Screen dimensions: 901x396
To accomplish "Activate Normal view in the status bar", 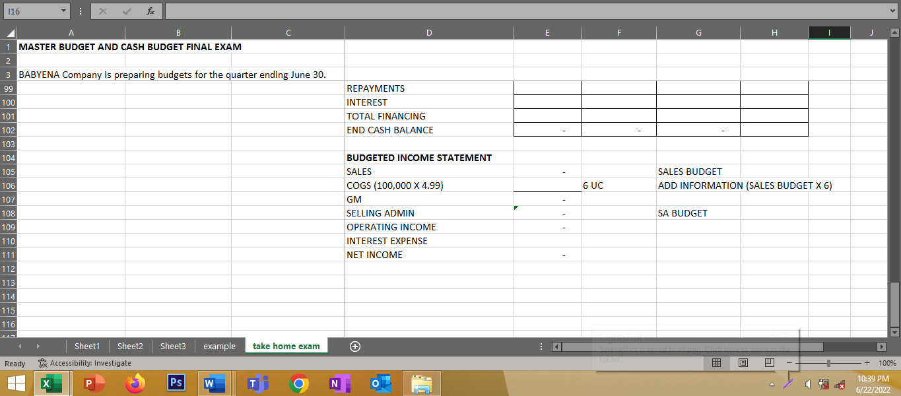I will [716, 362].
